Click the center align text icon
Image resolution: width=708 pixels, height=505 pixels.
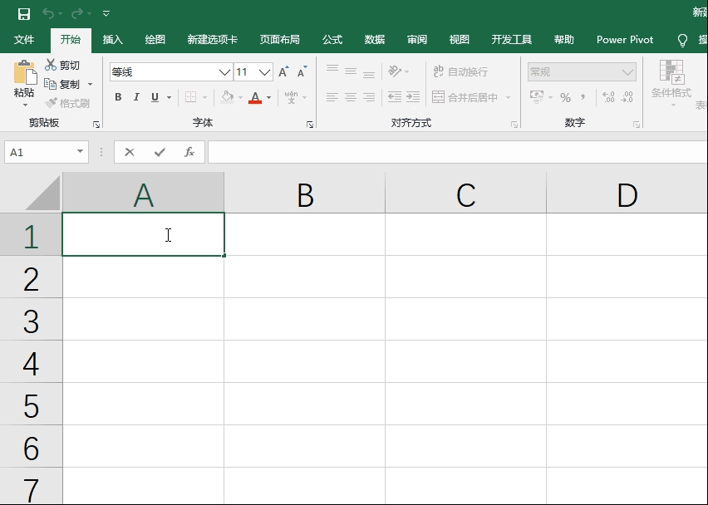[x=351, y=97]
